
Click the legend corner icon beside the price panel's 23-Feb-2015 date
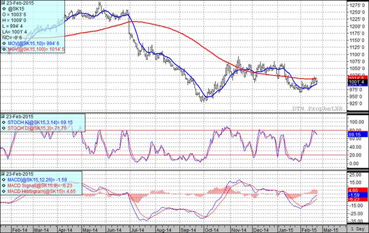[2, 3]
